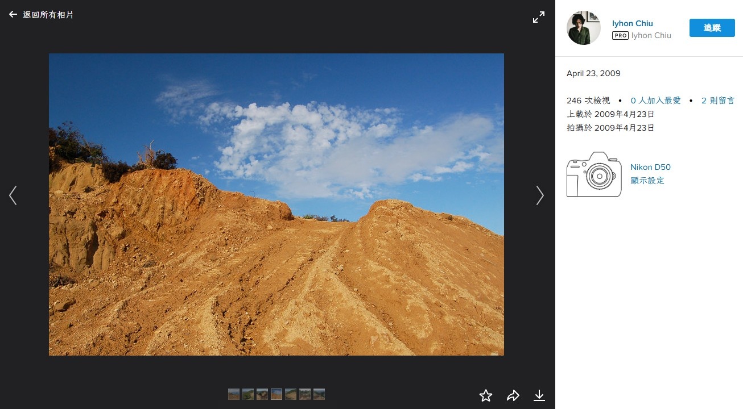The image size is (743, 409).
Task: Select the fourth highlighted filmstrip thumbnail
Action: [x=276, y=394]
